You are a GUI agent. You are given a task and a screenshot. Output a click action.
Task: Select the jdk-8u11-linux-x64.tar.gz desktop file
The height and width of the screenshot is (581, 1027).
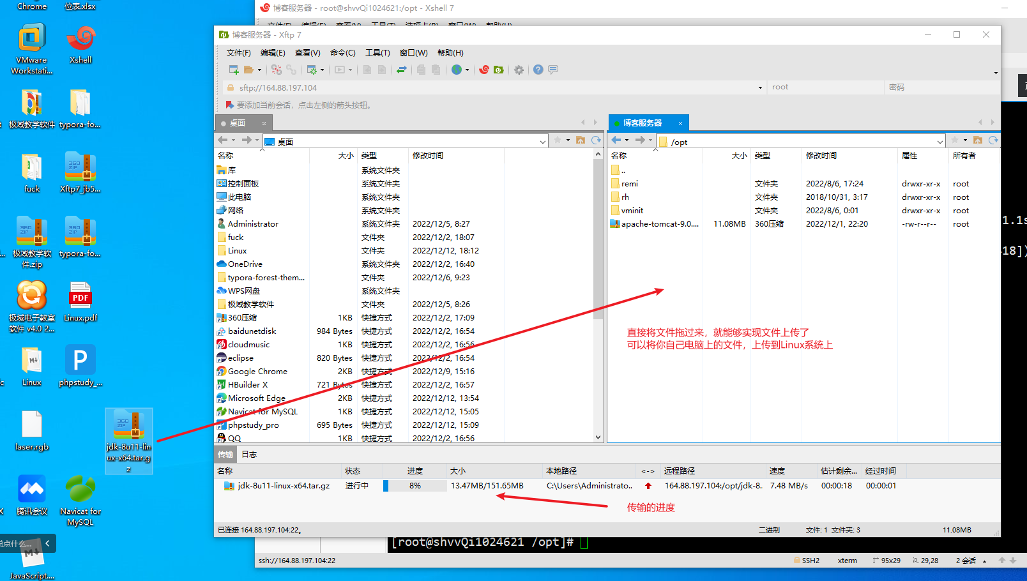click(129, 441)
